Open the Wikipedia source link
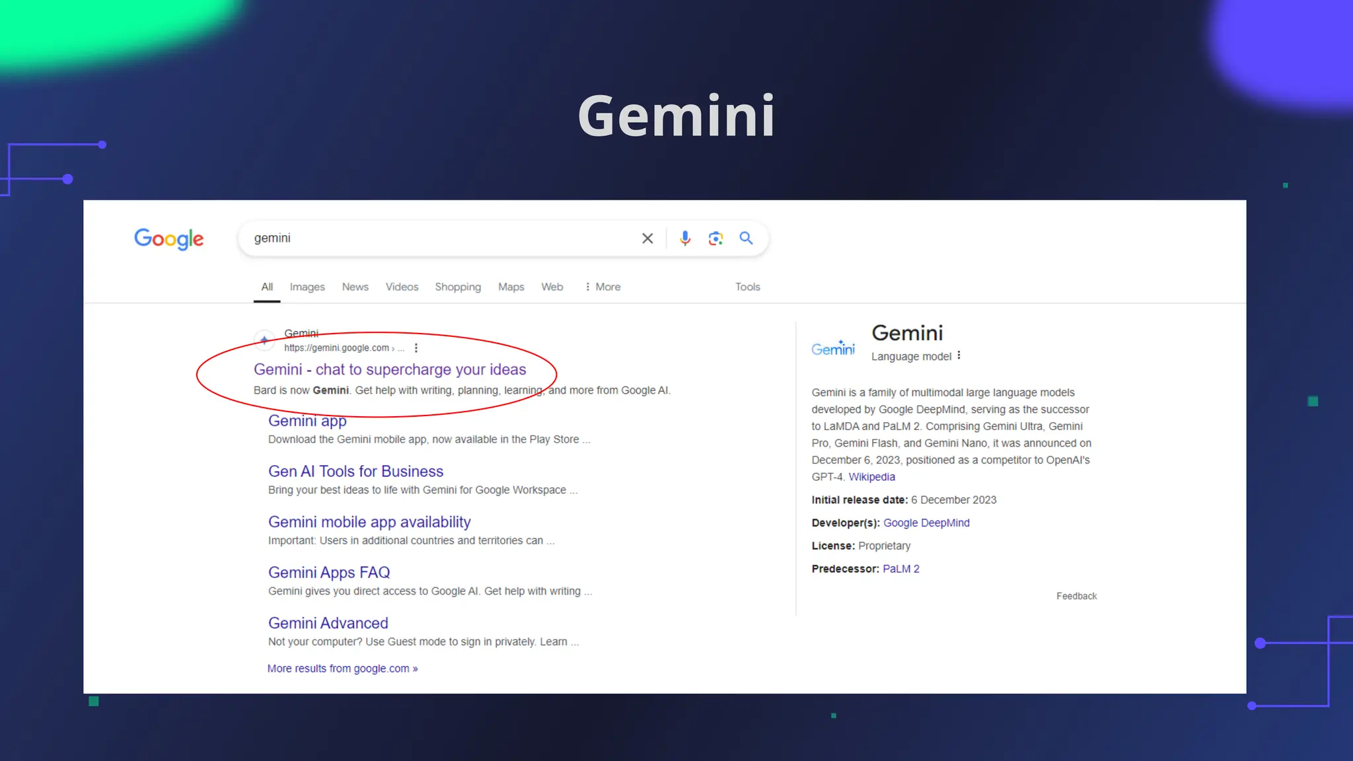Screen dimensions: 1353x761 coord(871,477)
